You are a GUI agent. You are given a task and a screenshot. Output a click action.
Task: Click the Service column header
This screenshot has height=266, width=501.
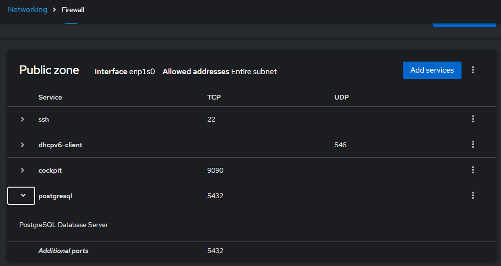(x=50, y=97)
